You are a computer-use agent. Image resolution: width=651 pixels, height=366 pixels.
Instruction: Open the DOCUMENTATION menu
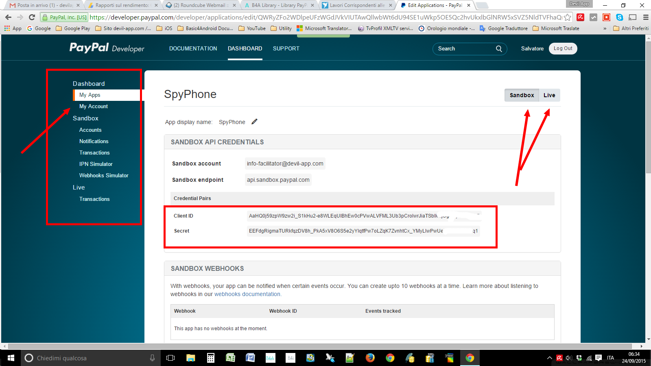click(x=193, y=48)
